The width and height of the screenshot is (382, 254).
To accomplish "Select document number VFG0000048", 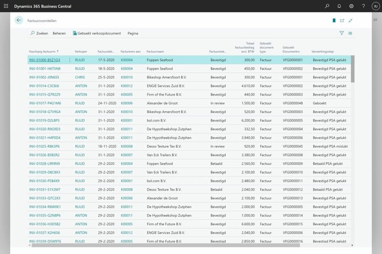I will coord(292,103).
